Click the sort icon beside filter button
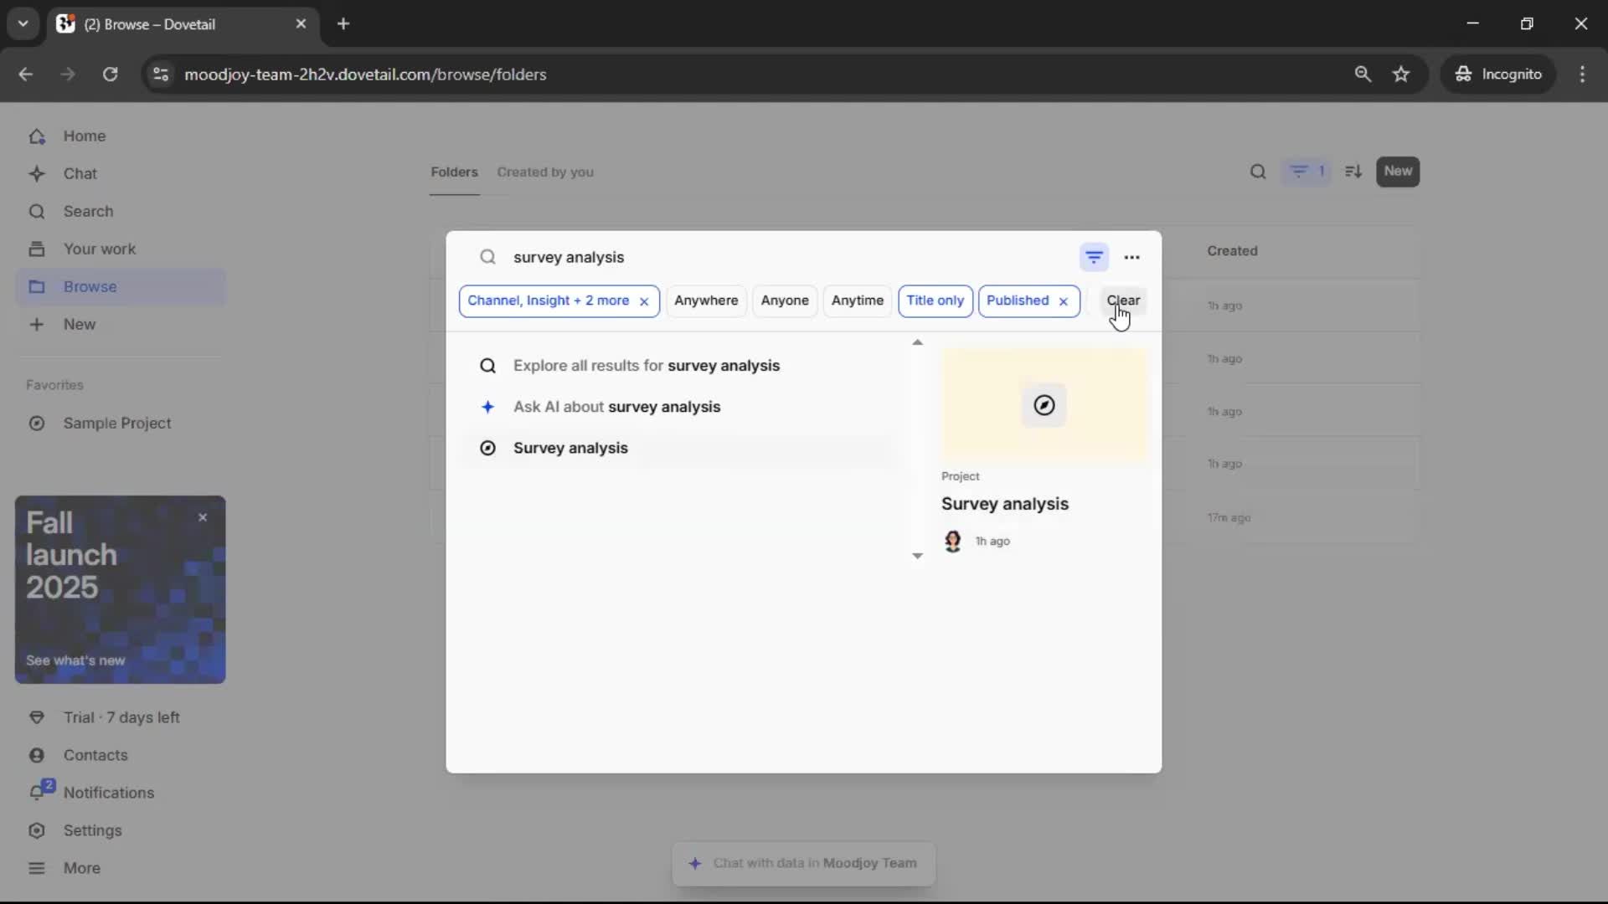The image size is (1608, 904). coord(1353,172)
